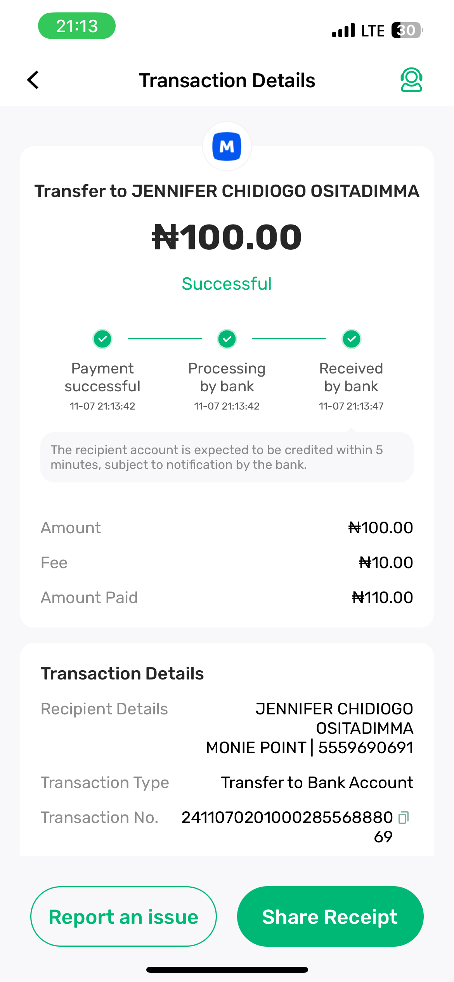This screenshot has width=454, height=982.
Task: Tap the Fee ₦10.00 value
Action: click(x=386, y=563)
